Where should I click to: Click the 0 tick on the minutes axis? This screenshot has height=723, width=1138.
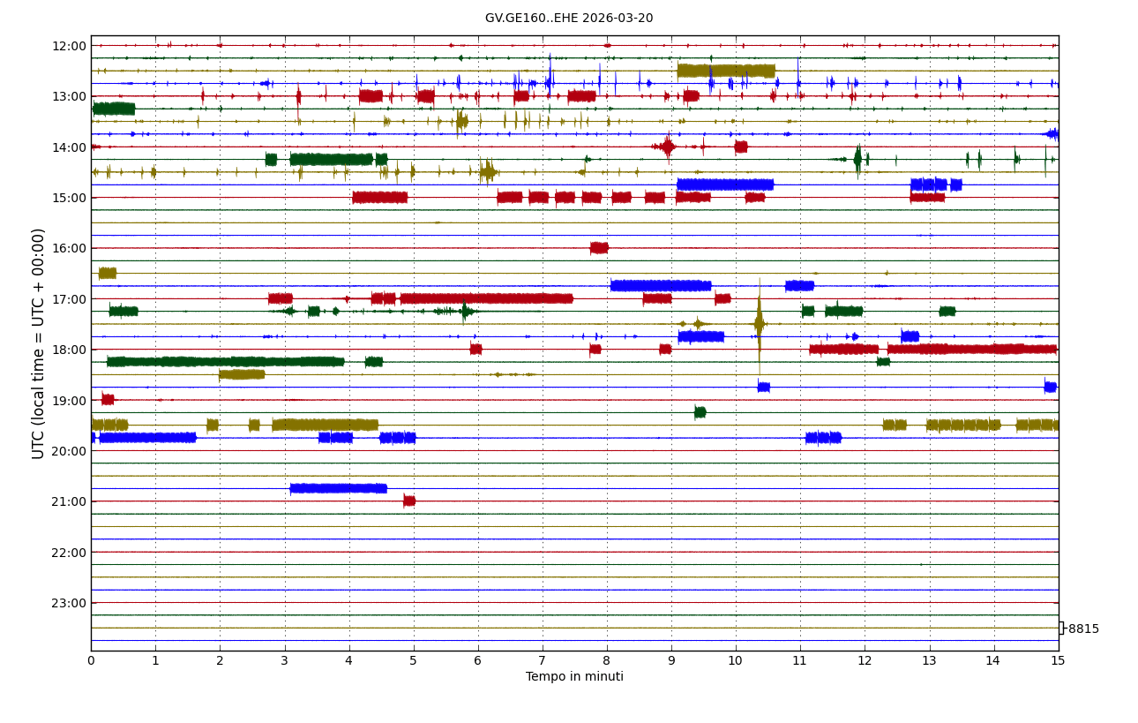click(91, 660)
